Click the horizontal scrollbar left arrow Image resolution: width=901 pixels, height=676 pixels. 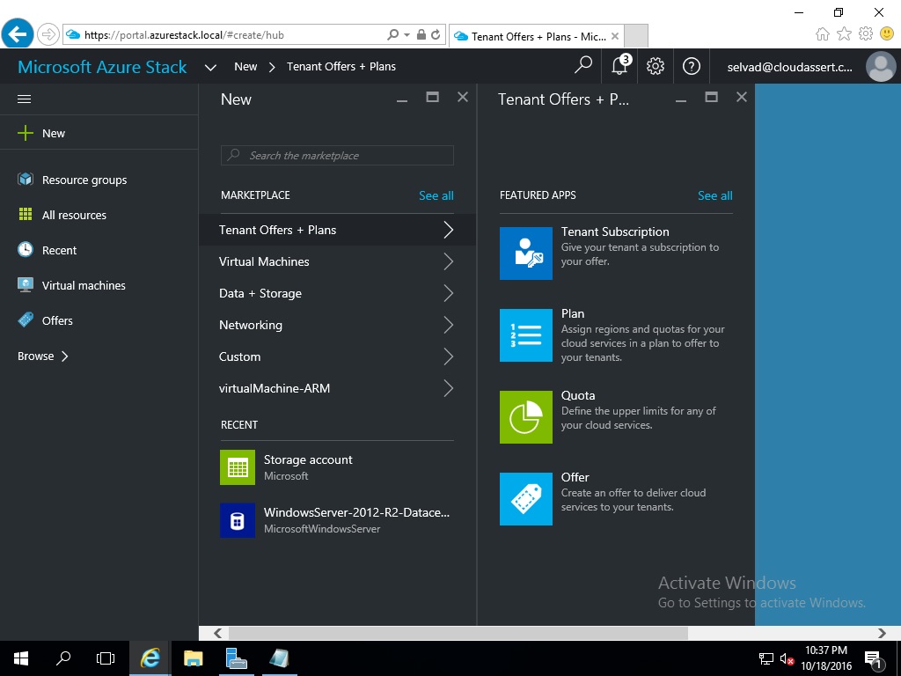pos(218,633)
